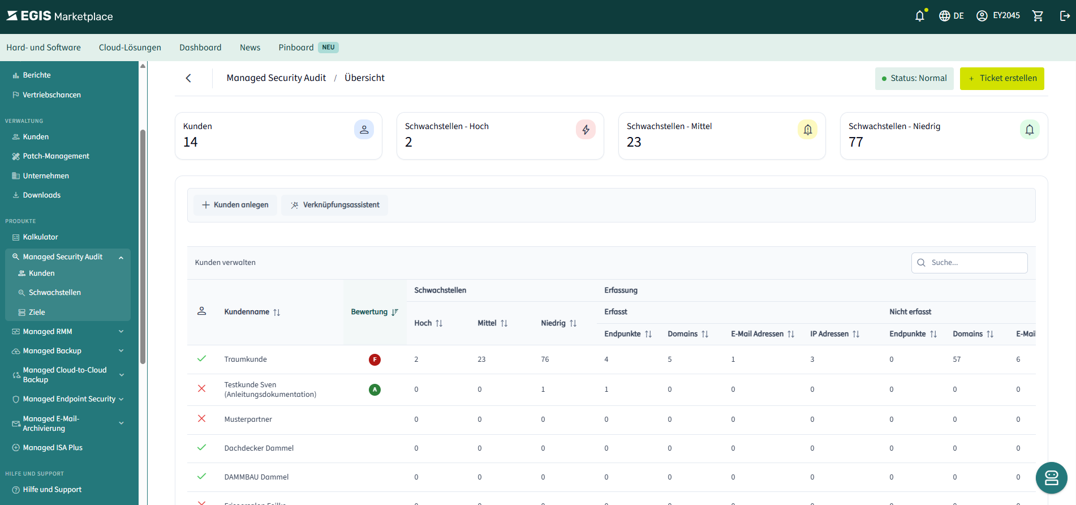Click the EGIS Marketplace logo
This screenshot has height=505, width=1076.
[x=60, y=16]
